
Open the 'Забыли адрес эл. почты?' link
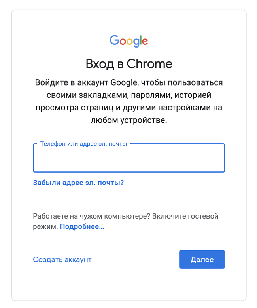click(x=78, y=183)
